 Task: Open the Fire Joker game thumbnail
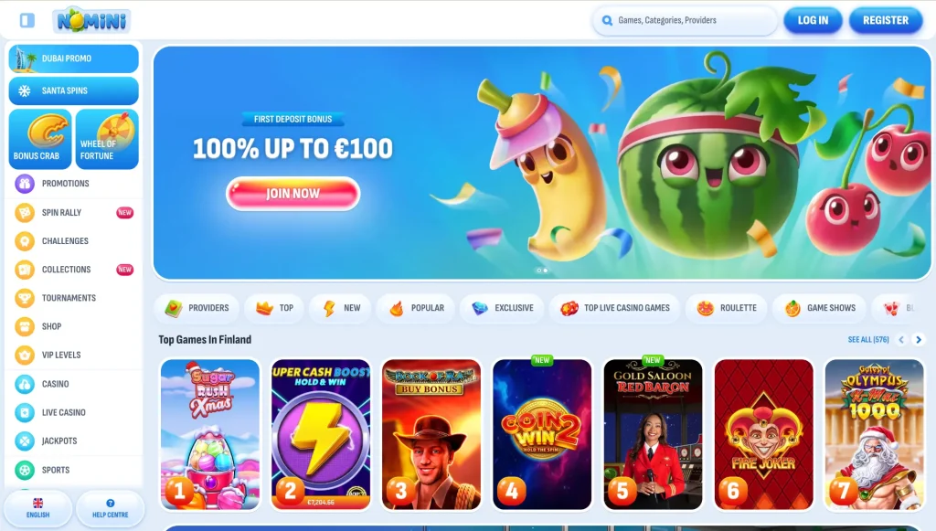pyautogui.click(x=763, y=434)
